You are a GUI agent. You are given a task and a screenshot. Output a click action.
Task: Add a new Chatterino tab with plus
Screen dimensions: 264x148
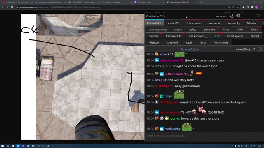pos(235,42)
